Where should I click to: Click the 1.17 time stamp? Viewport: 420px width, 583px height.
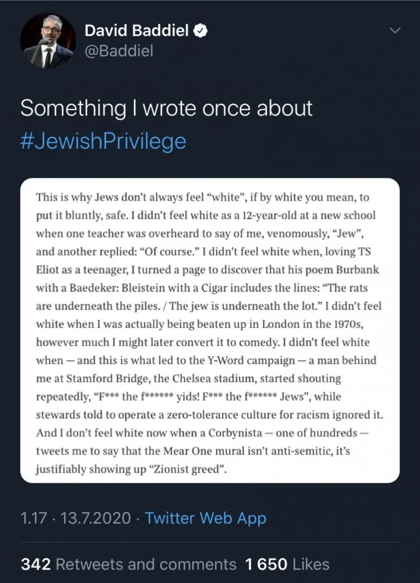pos(33,517)
